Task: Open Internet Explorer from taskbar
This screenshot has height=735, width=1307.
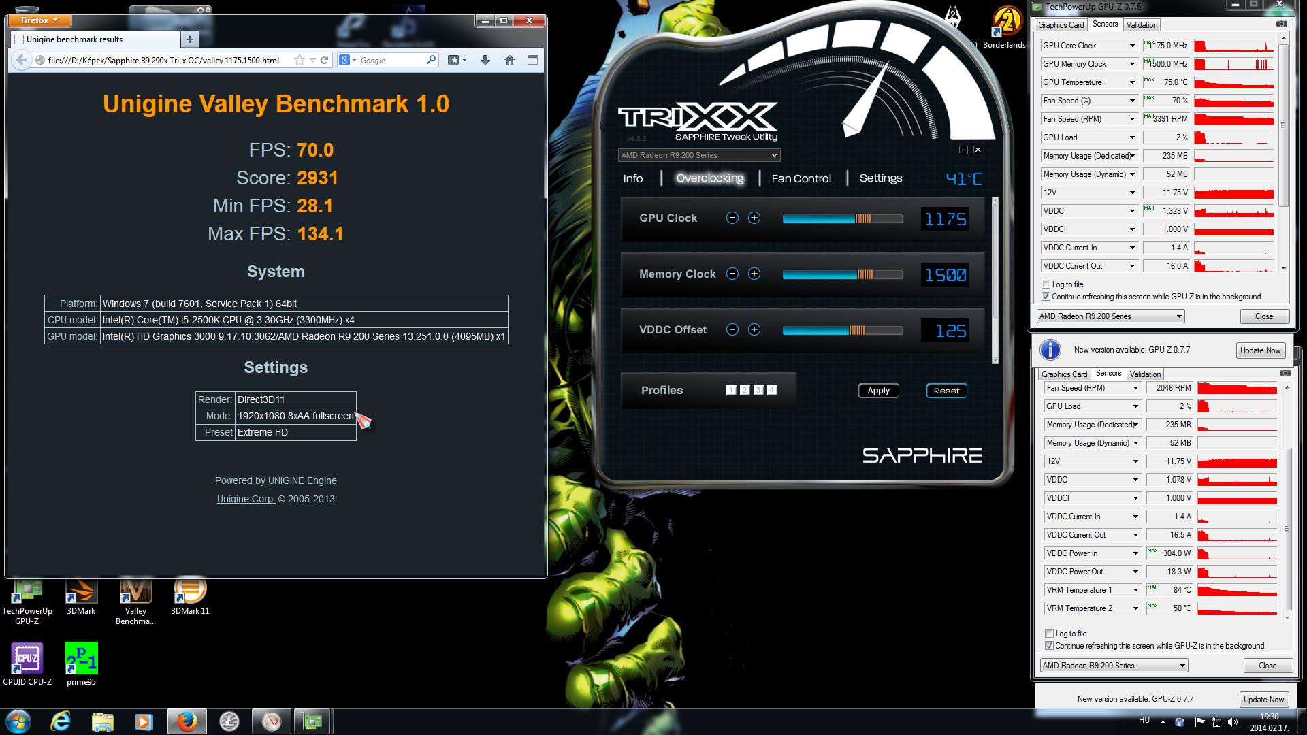Action: click(61, 721)
